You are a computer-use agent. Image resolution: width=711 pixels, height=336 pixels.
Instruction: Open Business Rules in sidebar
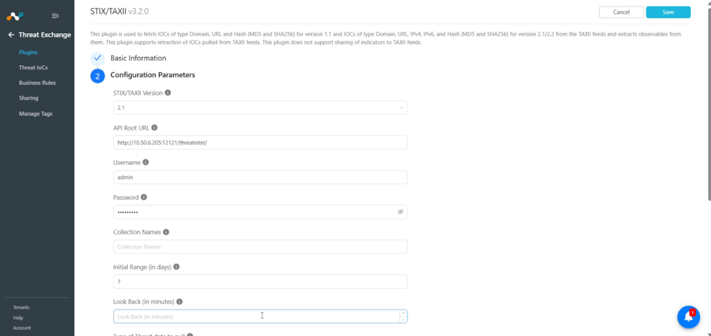pos(37,83)
